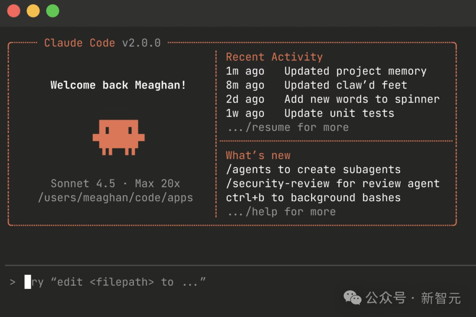Click the 'Claude Code v2.0.0' title
The height and width of the screenshot is (317, 476).
pyautogui.click(x=102, y=43)
